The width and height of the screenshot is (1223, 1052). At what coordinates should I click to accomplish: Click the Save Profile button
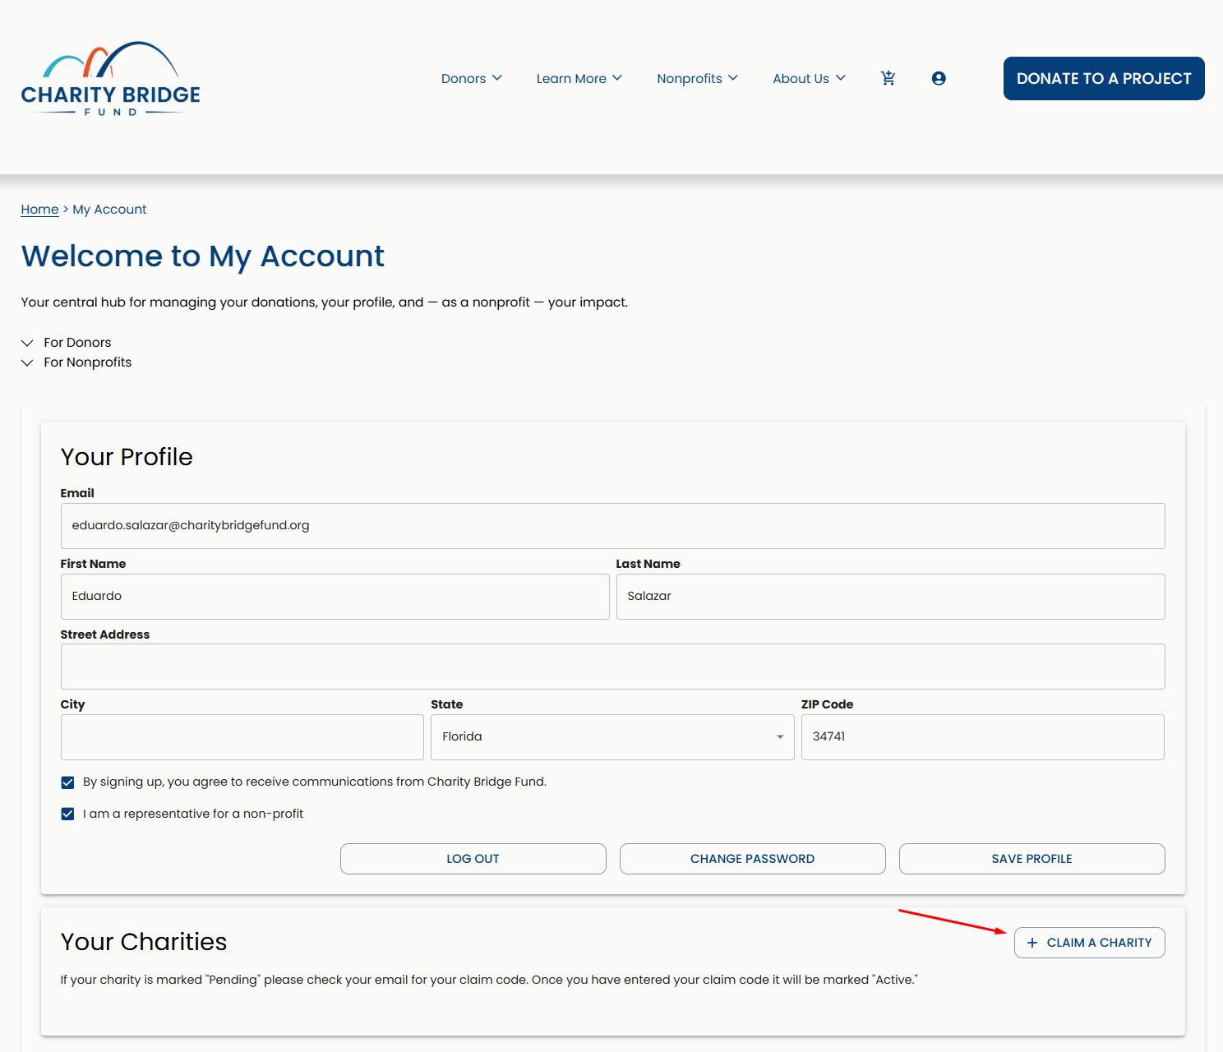click(1032, 859)
